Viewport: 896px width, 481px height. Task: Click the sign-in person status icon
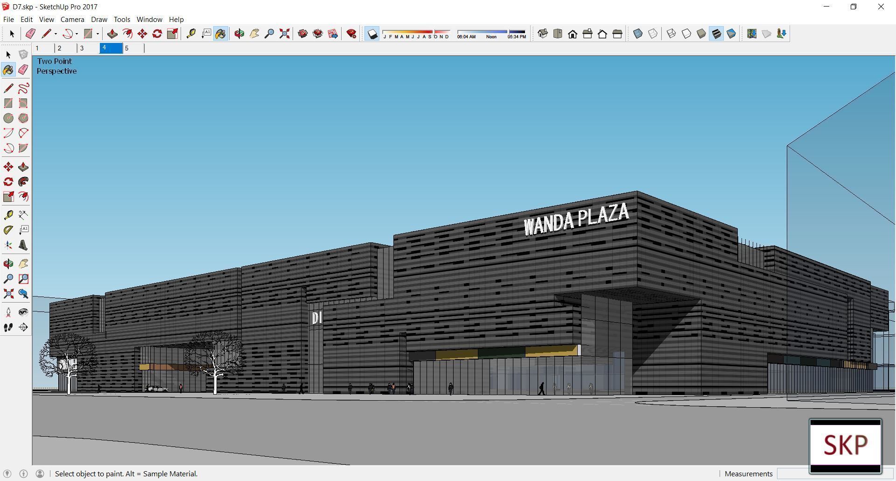(x=40, y=474)
